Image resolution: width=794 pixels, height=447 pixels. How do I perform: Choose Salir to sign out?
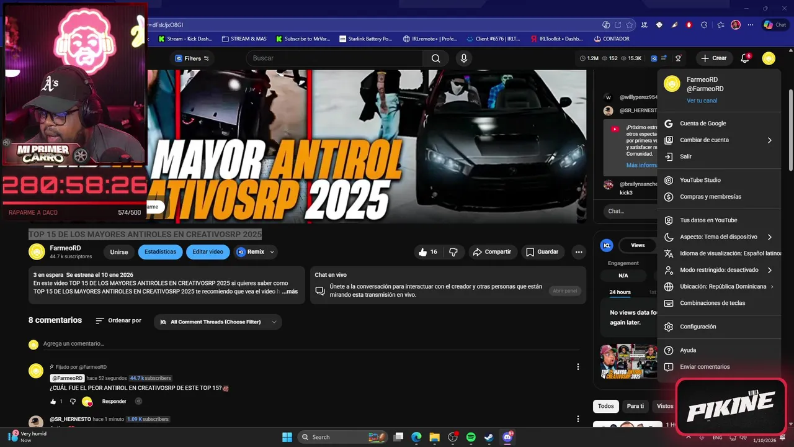click(x=719, y=157)
